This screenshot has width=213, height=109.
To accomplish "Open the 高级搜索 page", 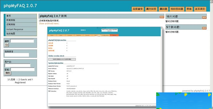I will pyautogui.click(x=138, y=9).
